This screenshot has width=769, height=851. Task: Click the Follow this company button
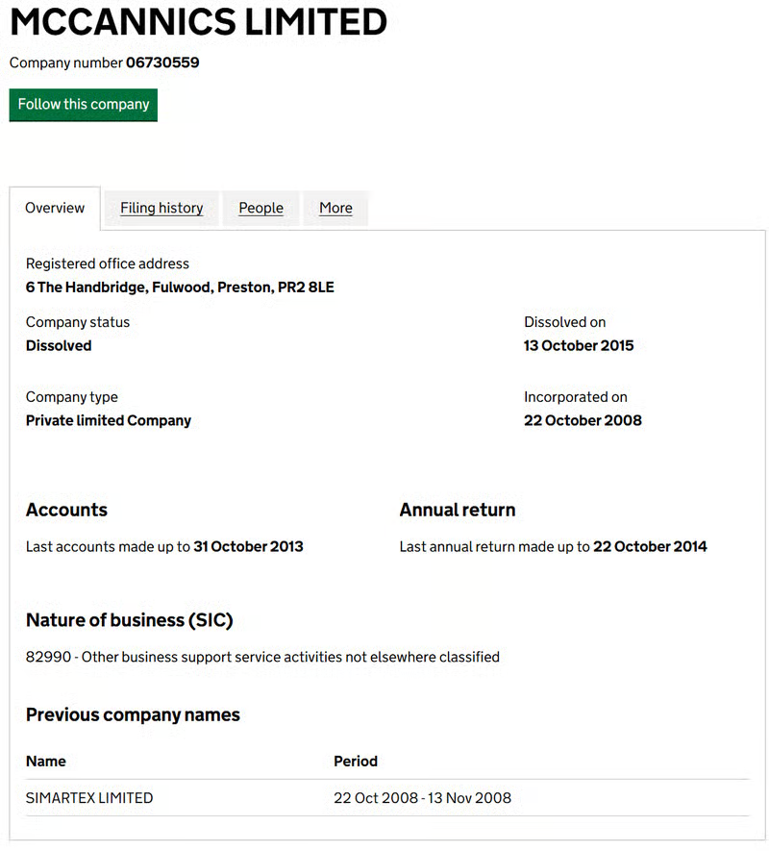(x=84, y=105)
